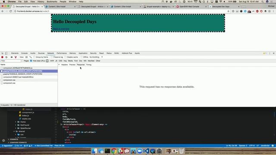Viewport: 276px width, 155px height.
Task: Switch to the Console tab in DevTools
Action: tap(24, 53)
